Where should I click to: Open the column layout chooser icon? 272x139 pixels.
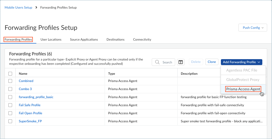[x=181, y=62]
